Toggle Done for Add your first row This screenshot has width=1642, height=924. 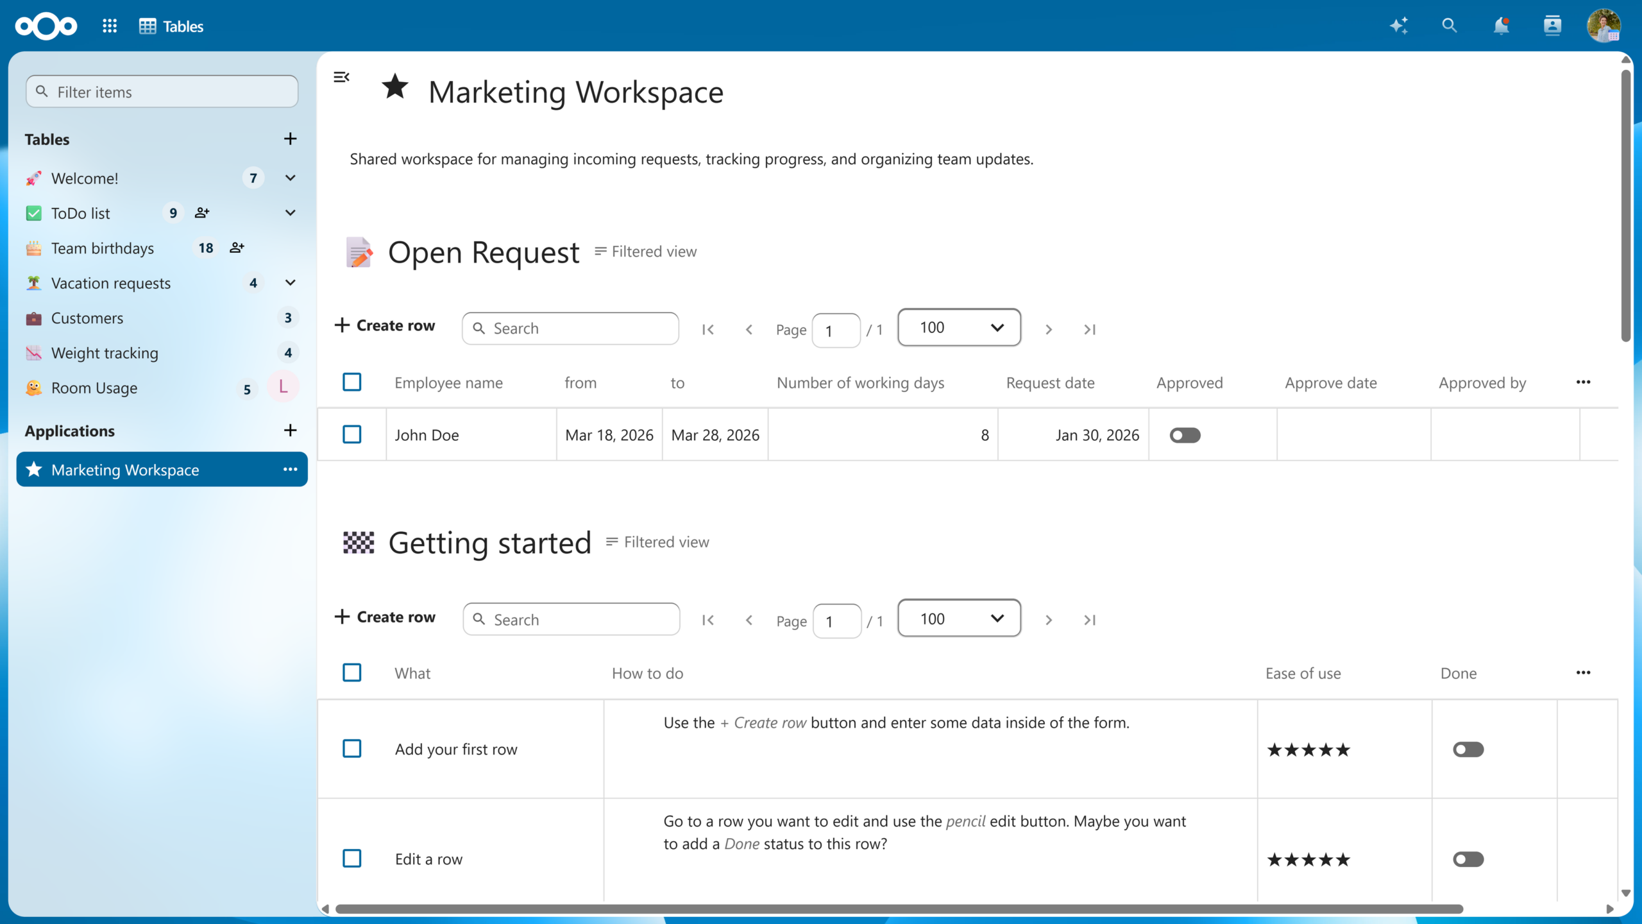pyautogui.click(x=1468, y=749)
